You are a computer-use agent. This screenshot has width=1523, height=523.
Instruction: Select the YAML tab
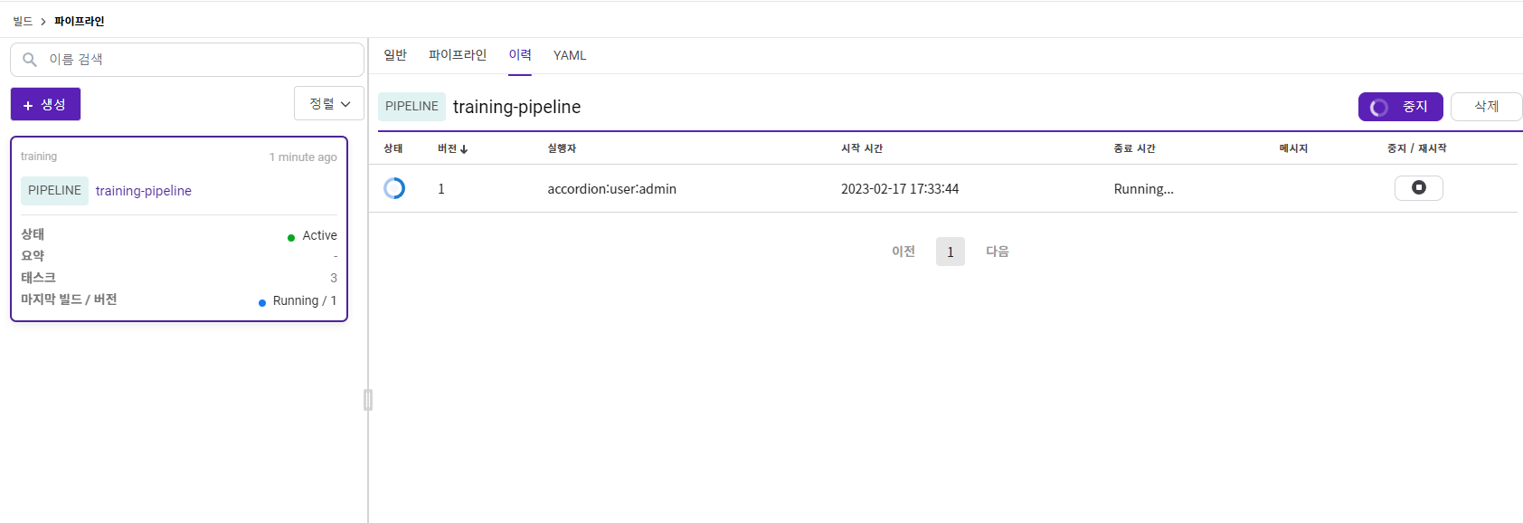[570, 55]
